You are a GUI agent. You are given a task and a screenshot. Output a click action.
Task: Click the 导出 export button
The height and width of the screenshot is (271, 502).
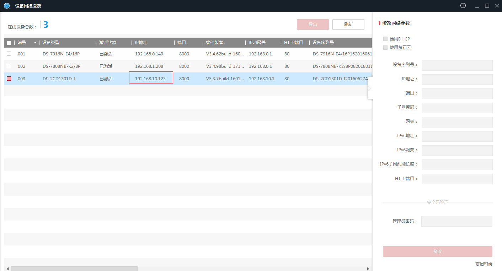click(313, 25)
